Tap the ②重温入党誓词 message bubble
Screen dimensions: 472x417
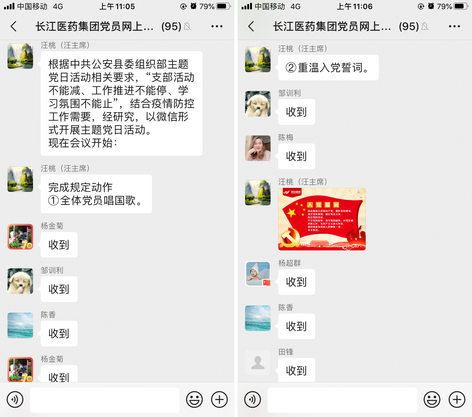click(329, 68)
